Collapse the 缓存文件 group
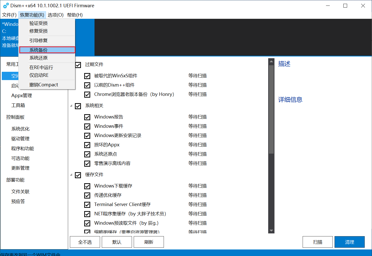Viewport: 372px width, 256px height. 71,175
